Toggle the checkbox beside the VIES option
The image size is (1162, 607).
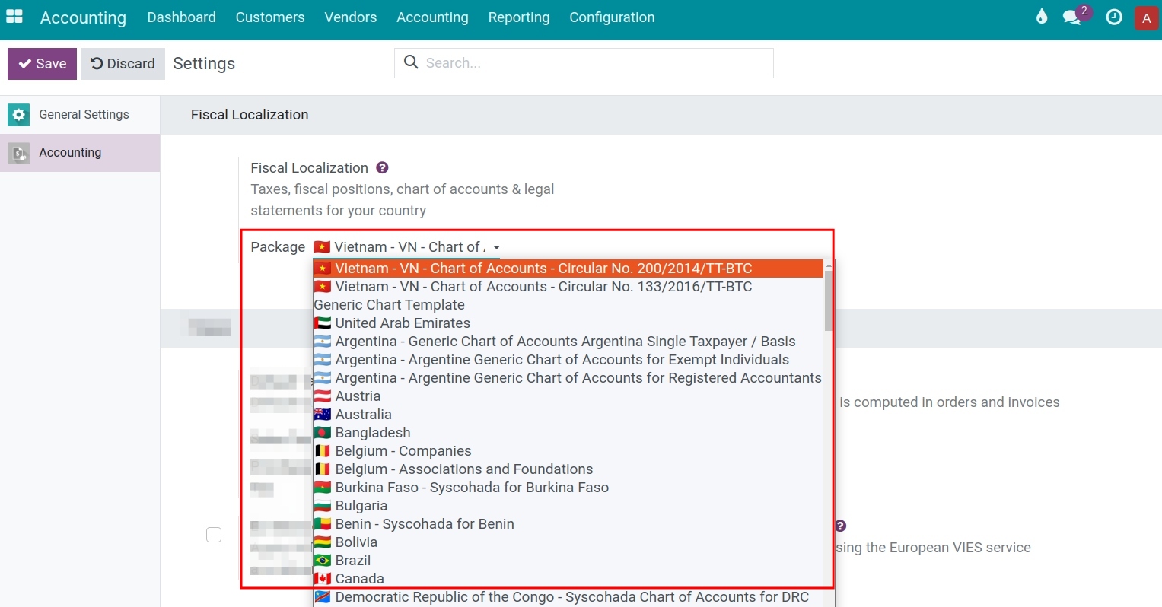point(214,535)
